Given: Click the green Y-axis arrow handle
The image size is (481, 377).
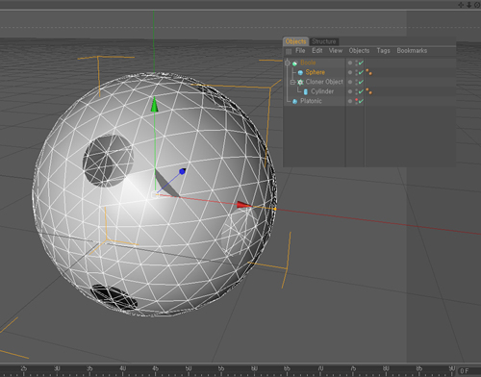Looking at the screenshot, I should coord(154,105).
